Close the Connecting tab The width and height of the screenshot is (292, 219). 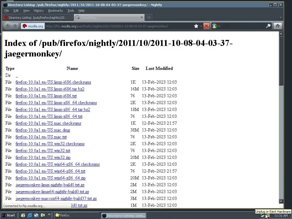[142, 17]
